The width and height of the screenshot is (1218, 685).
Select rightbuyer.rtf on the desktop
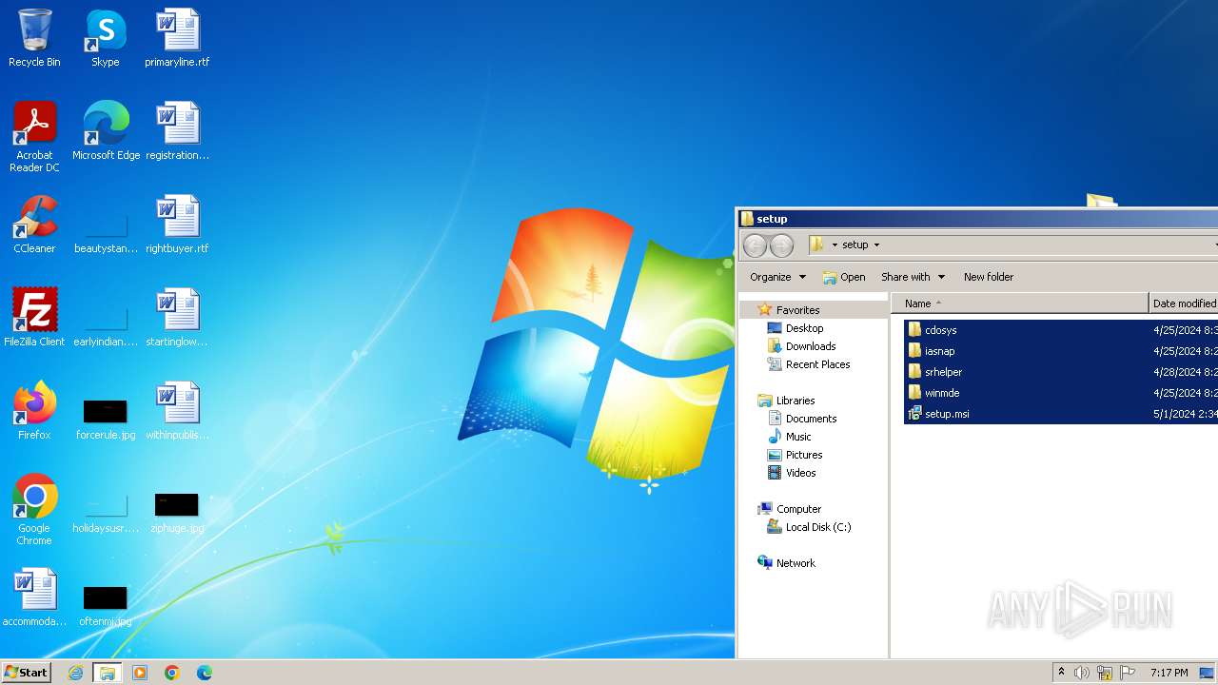point(177,225)
